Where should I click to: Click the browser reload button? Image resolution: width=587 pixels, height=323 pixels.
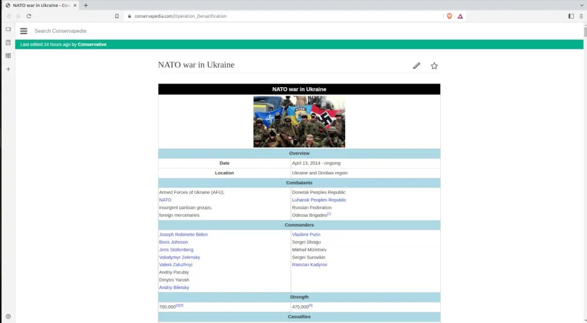(29, 16)
